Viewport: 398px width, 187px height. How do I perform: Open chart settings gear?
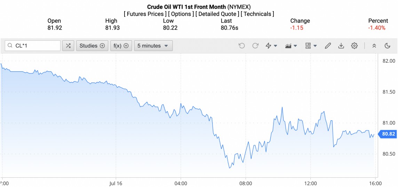[354, 46]
